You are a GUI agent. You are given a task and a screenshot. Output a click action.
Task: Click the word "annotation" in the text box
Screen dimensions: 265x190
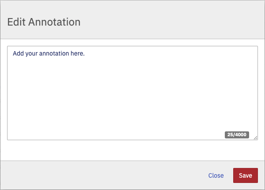54,54
